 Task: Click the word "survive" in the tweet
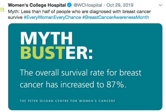pyautogui.click(x=15, y=17)
